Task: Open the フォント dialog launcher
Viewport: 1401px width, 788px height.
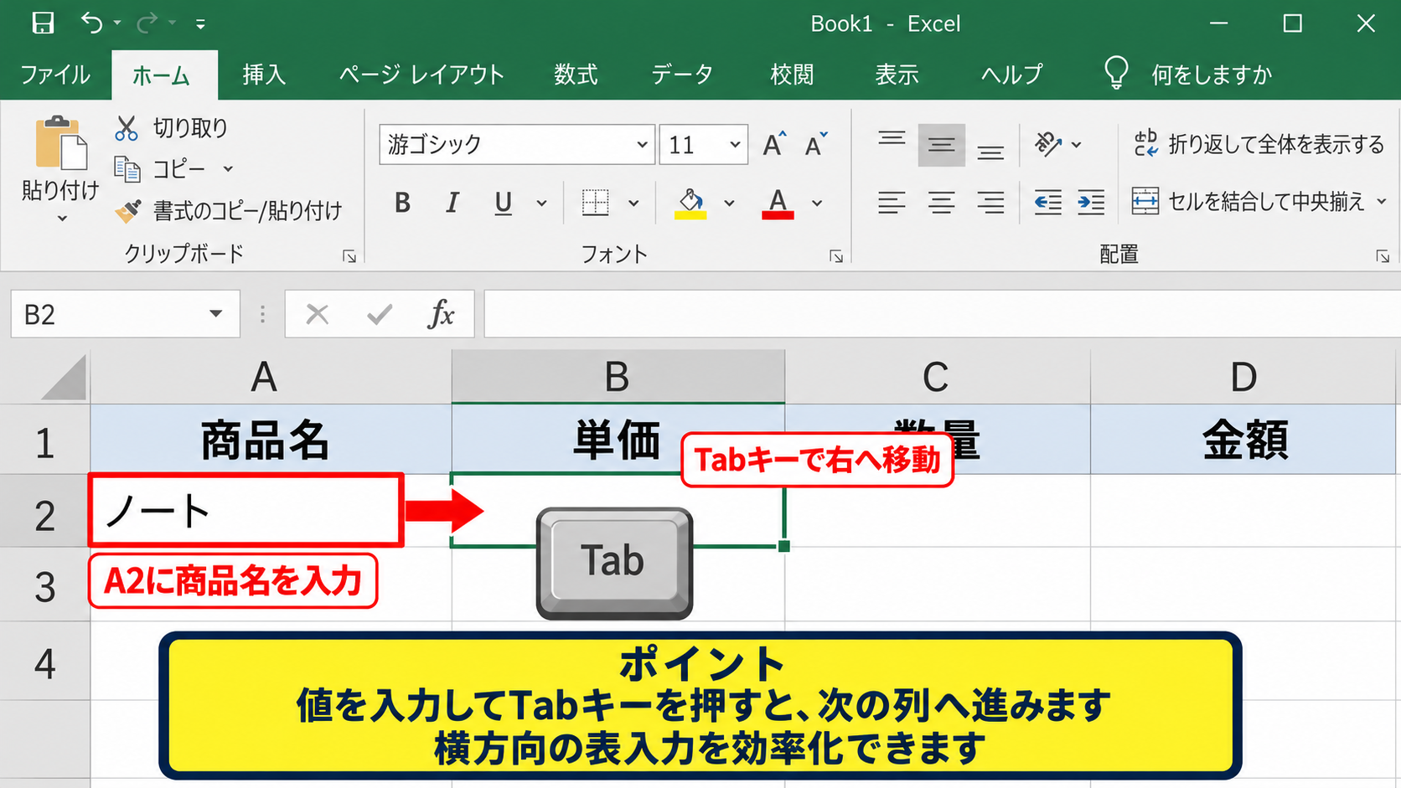Action: click(x=835, y=256)
